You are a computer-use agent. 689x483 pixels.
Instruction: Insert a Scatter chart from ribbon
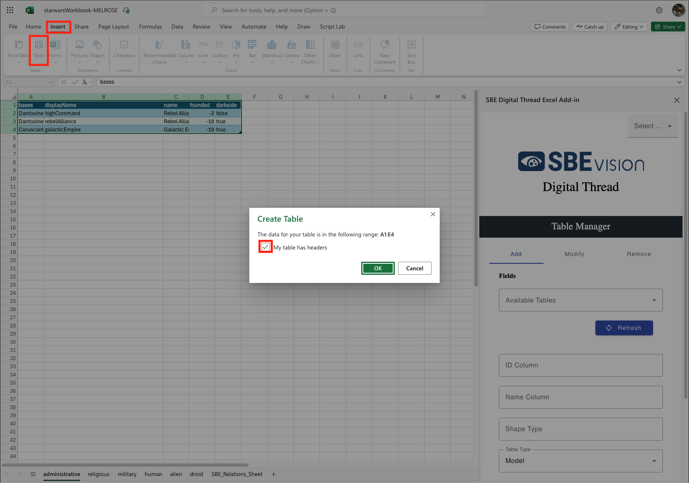coord(219,45)
